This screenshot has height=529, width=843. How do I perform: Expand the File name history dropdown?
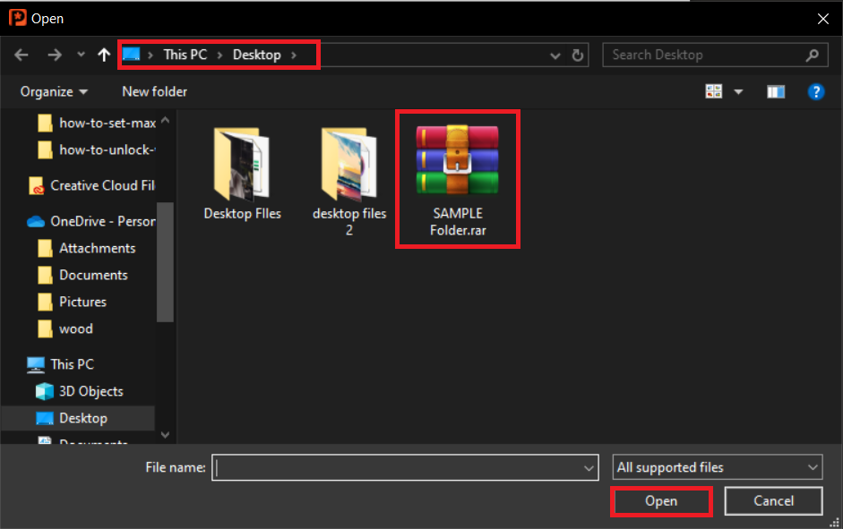[589, 466]
